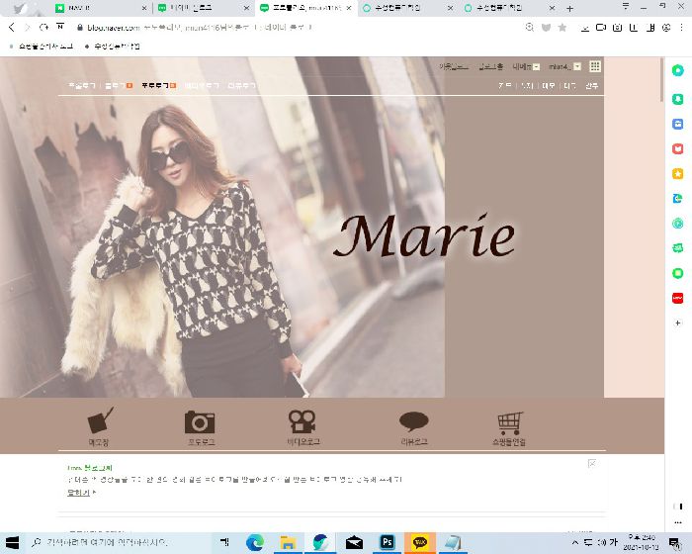The width and height of the screenshot is (692, 554).
Task: Open the 리뷰로그 speech bubble icon
Action: (x=413, y=423)
